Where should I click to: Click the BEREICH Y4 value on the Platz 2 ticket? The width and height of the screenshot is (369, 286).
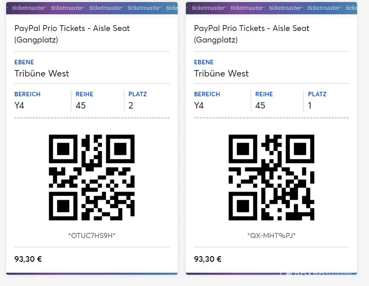(x=19, y=105)
